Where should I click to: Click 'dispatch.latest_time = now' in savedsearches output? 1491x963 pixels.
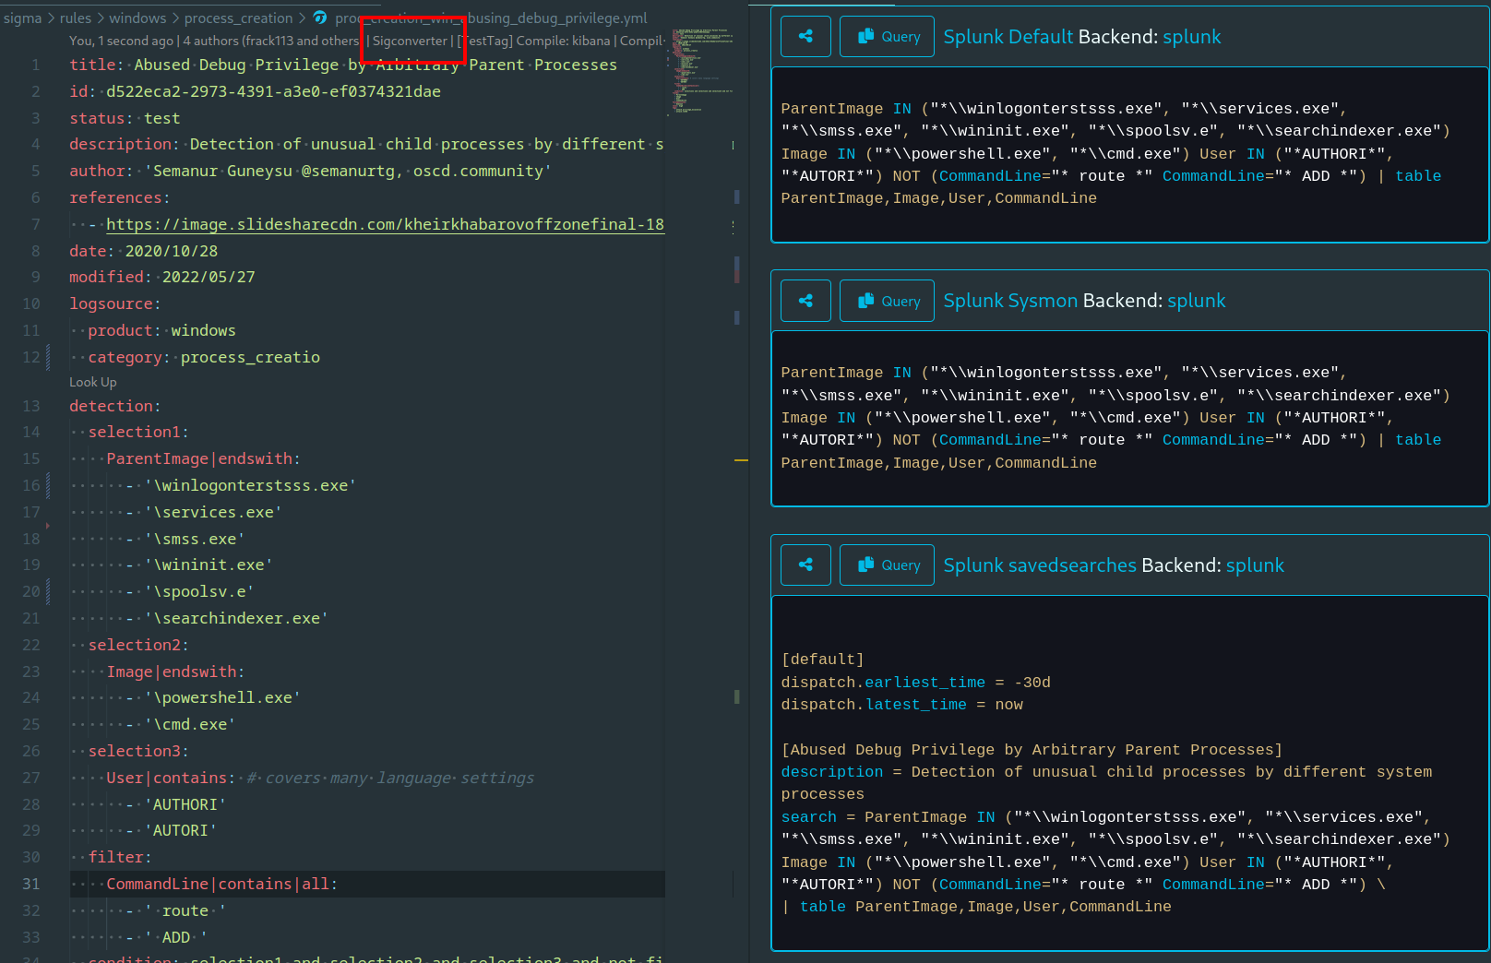pos(902,705)
